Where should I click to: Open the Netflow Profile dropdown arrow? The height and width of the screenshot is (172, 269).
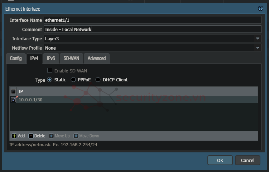click(x=258, y=48)
